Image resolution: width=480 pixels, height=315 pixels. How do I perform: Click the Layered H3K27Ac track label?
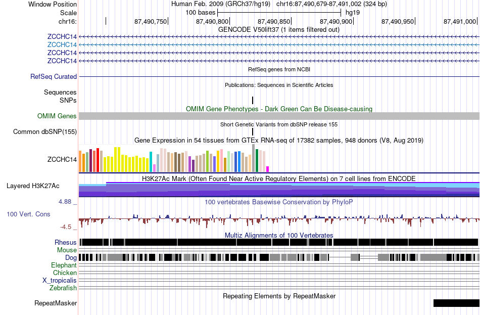pos(33,186)
